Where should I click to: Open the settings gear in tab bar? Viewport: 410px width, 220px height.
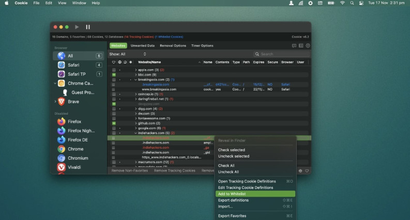[x=308, y=46]
